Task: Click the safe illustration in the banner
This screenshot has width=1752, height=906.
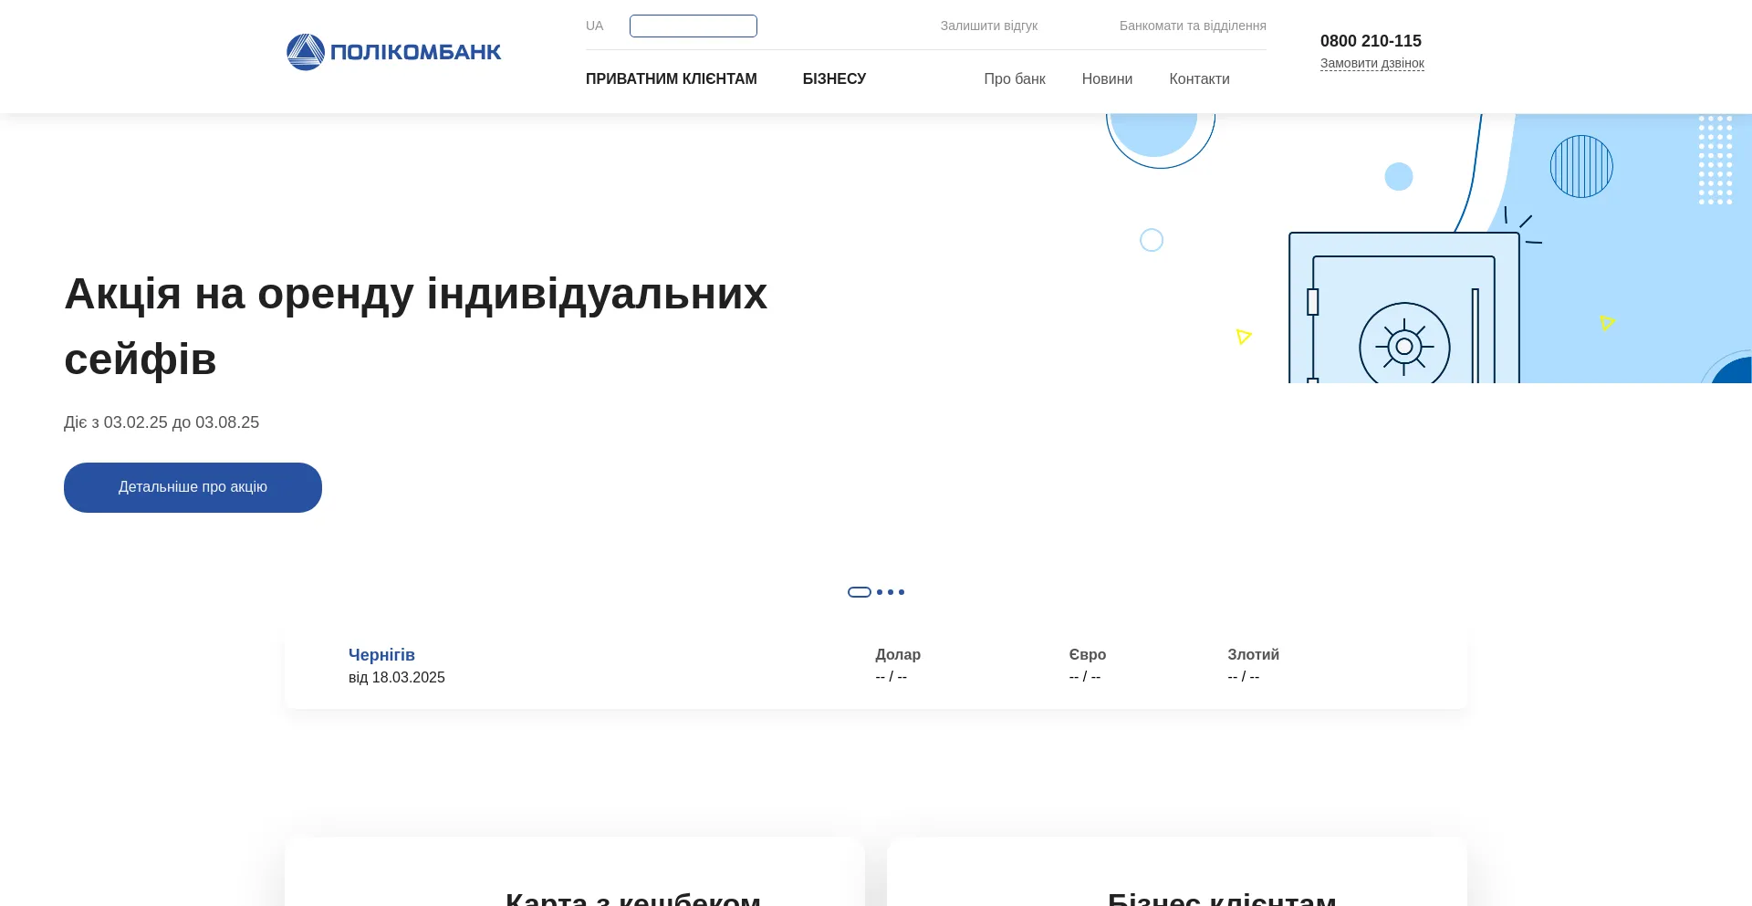Action: [1403, 310]
